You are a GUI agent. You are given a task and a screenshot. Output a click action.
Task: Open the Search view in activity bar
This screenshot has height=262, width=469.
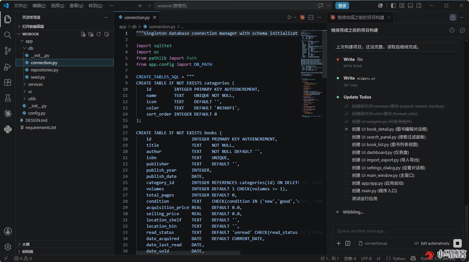8,35
